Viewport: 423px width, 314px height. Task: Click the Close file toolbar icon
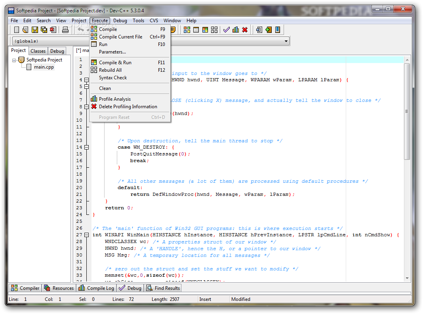[x=53, y=30]
